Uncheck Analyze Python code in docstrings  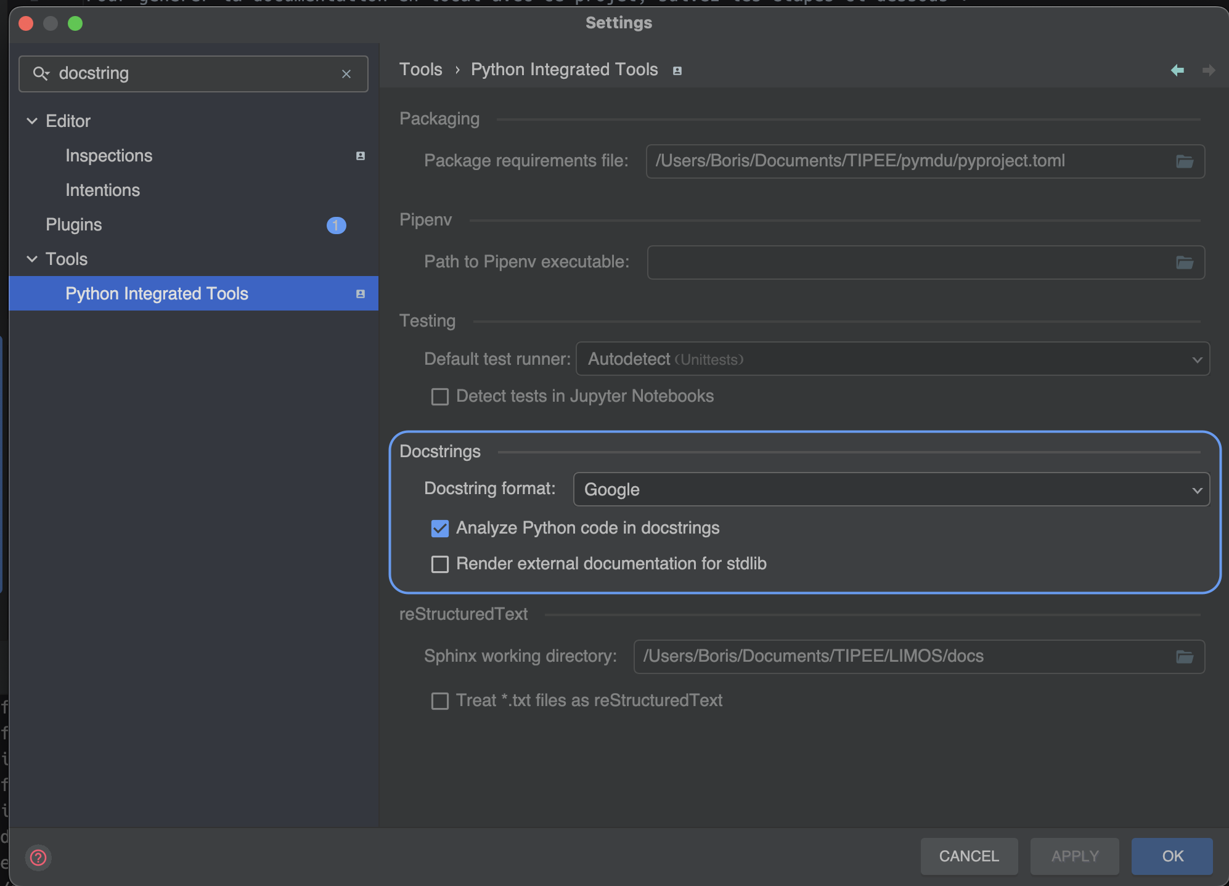(x=440, y=529)
